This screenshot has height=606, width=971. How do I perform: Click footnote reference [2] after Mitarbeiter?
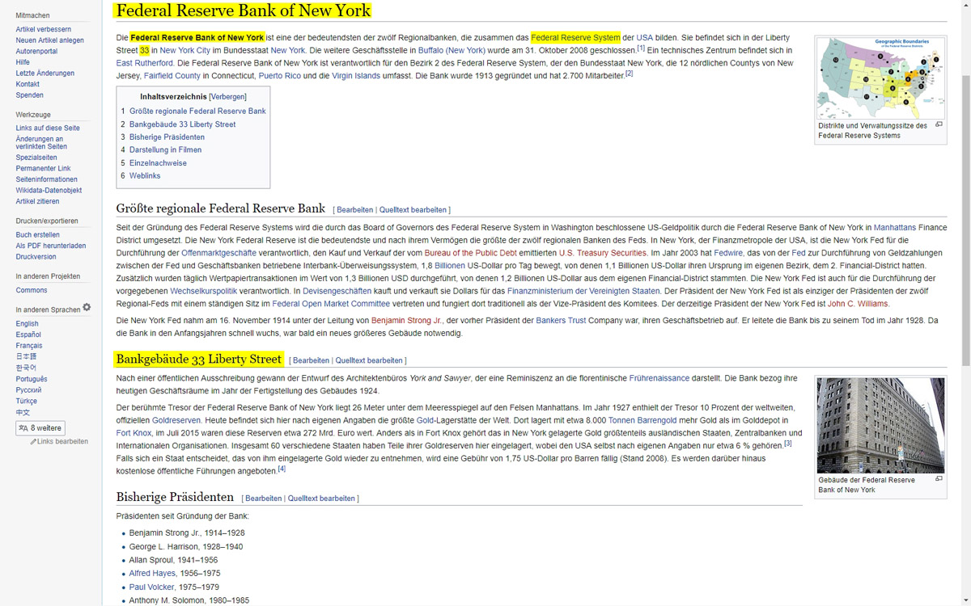[629, 74]
